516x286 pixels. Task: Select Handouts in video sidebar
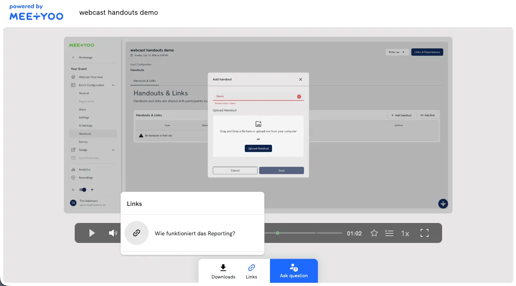(x=93, y=134)
